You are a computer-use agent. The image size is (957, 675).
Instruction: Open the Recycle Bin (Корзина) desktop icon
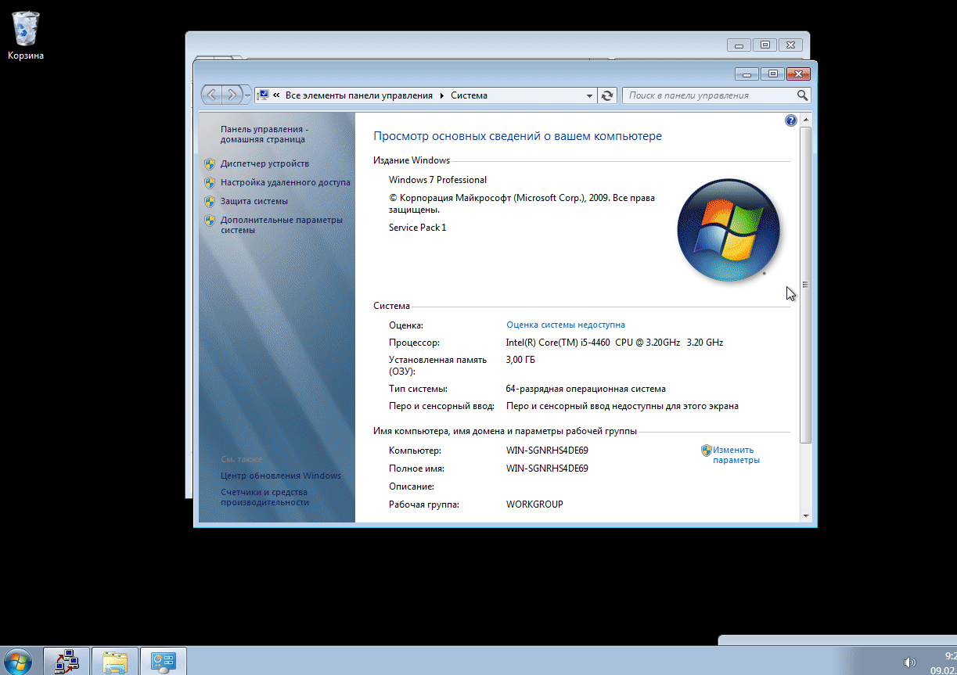point(26,36)
